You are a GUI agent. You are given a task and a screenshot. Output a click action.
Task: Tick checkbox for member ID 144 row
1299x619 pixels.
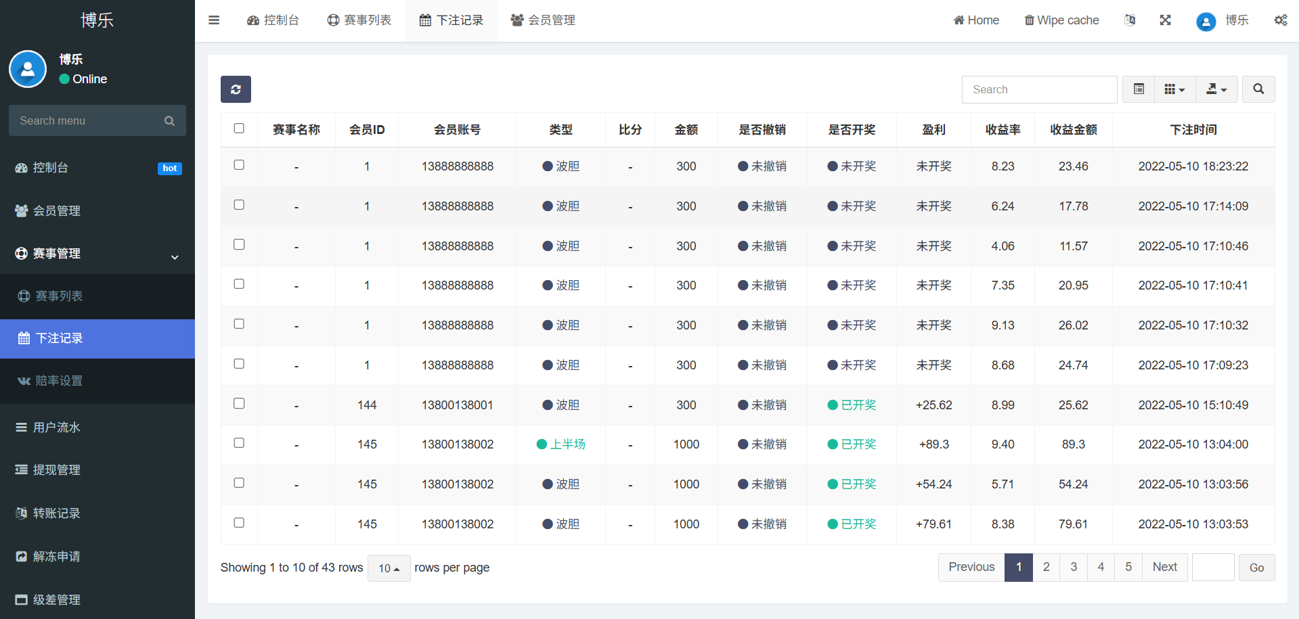[239, 404]
